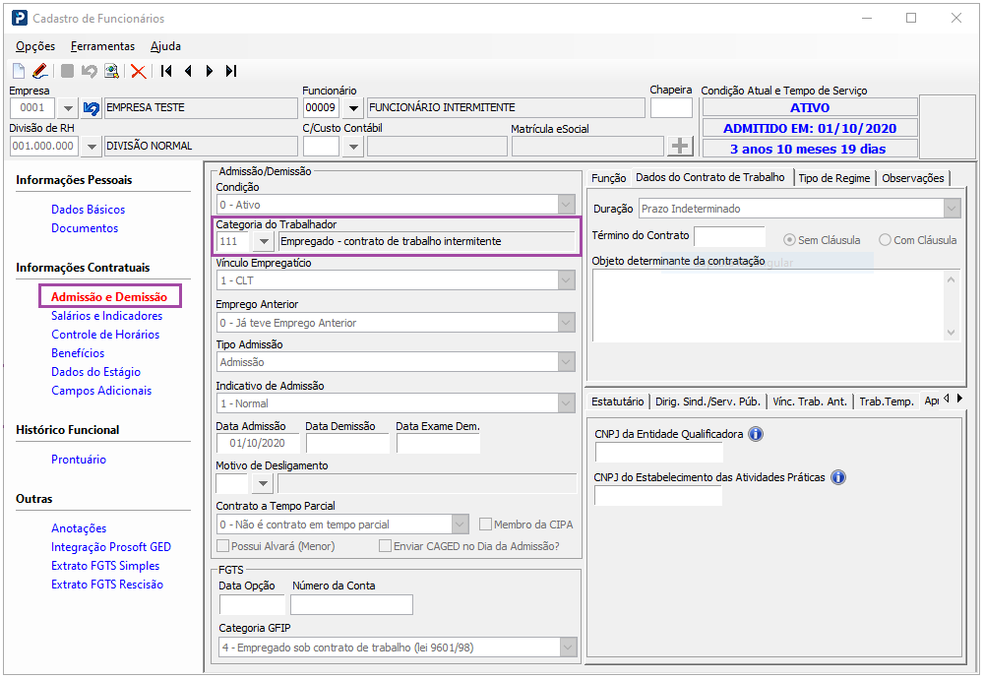984x679 pixels.
Task: Open the Empresa code dropdown
Action: click(68, 108)
